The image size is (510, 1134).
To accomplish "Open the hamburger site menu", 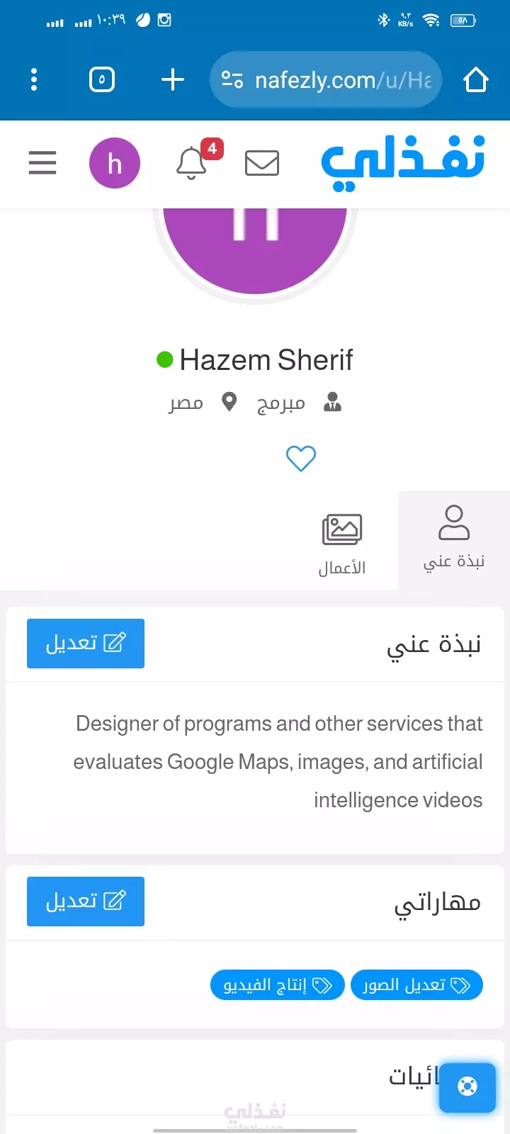I will click(x=42, y=163).
